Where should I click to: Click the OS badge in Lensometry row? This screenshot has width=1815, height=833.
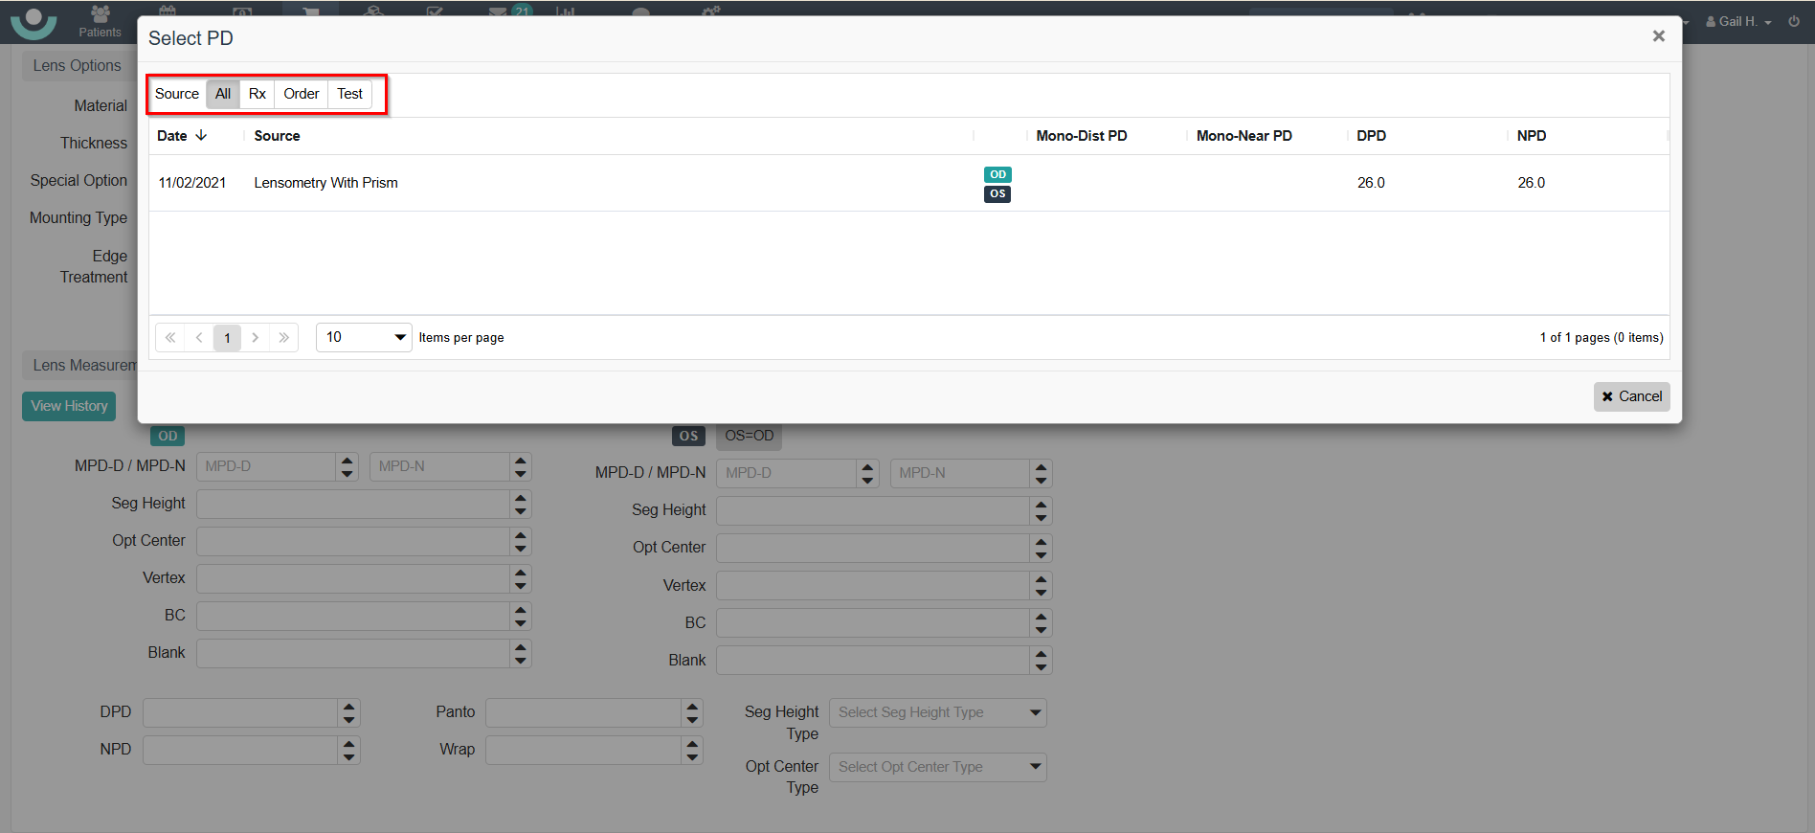[x=997, y=193]
